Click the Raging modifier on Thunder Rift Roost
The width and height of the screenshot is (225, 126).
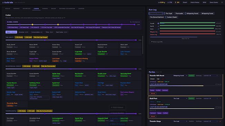pyautogui.click(x=152, y=90)
